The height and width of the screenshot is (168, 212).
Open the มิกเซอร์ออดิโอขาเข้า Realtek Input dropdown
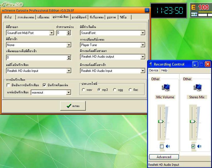coord(143,71)
